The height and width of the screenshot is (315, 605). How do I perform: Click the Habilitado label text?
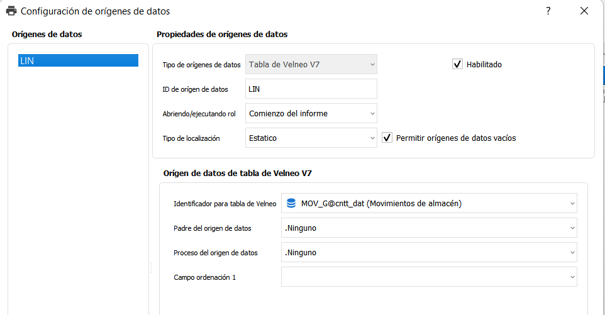[484, 64]
